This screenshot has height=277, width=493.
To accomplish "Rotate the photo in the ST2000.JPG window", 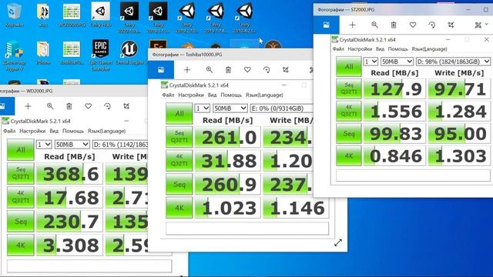I will (x=432, y=25).
